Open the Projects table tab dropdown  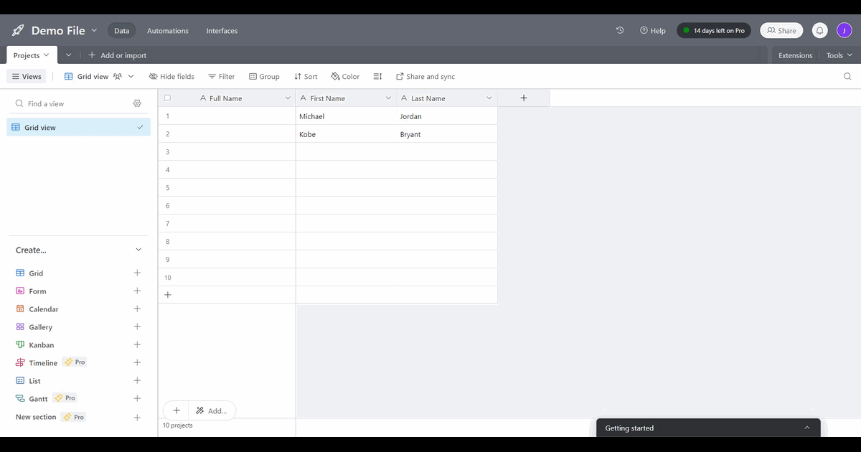pos(47,55)
